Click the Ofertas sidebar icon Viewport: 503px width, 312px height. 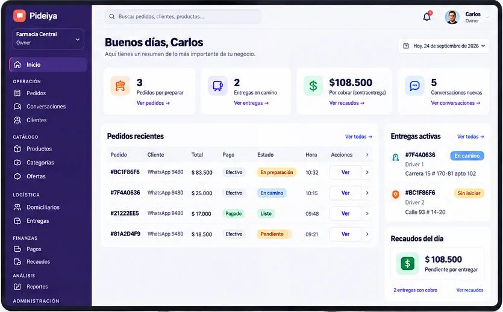(x=17, y=176)
